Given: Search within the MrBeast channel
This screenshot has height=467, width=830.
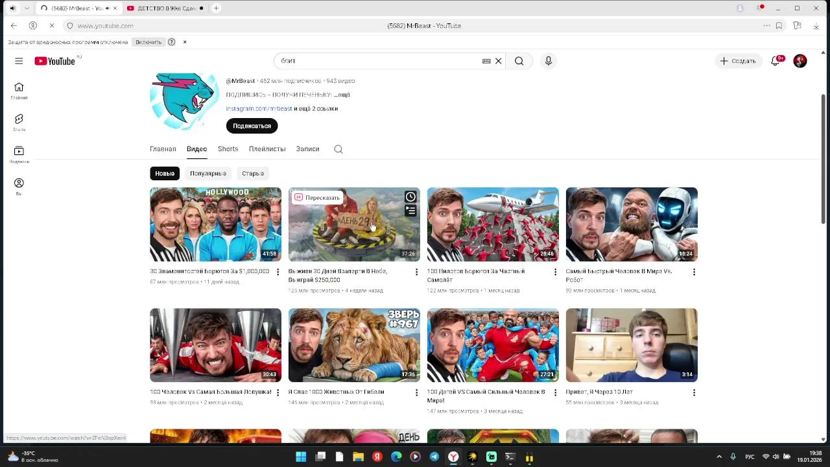Looking at the screenshot, I should (338, 149).
